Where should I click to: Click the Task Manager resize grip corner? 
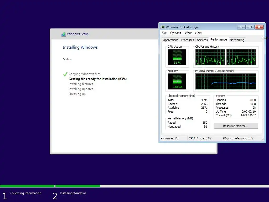pos(262,139)
